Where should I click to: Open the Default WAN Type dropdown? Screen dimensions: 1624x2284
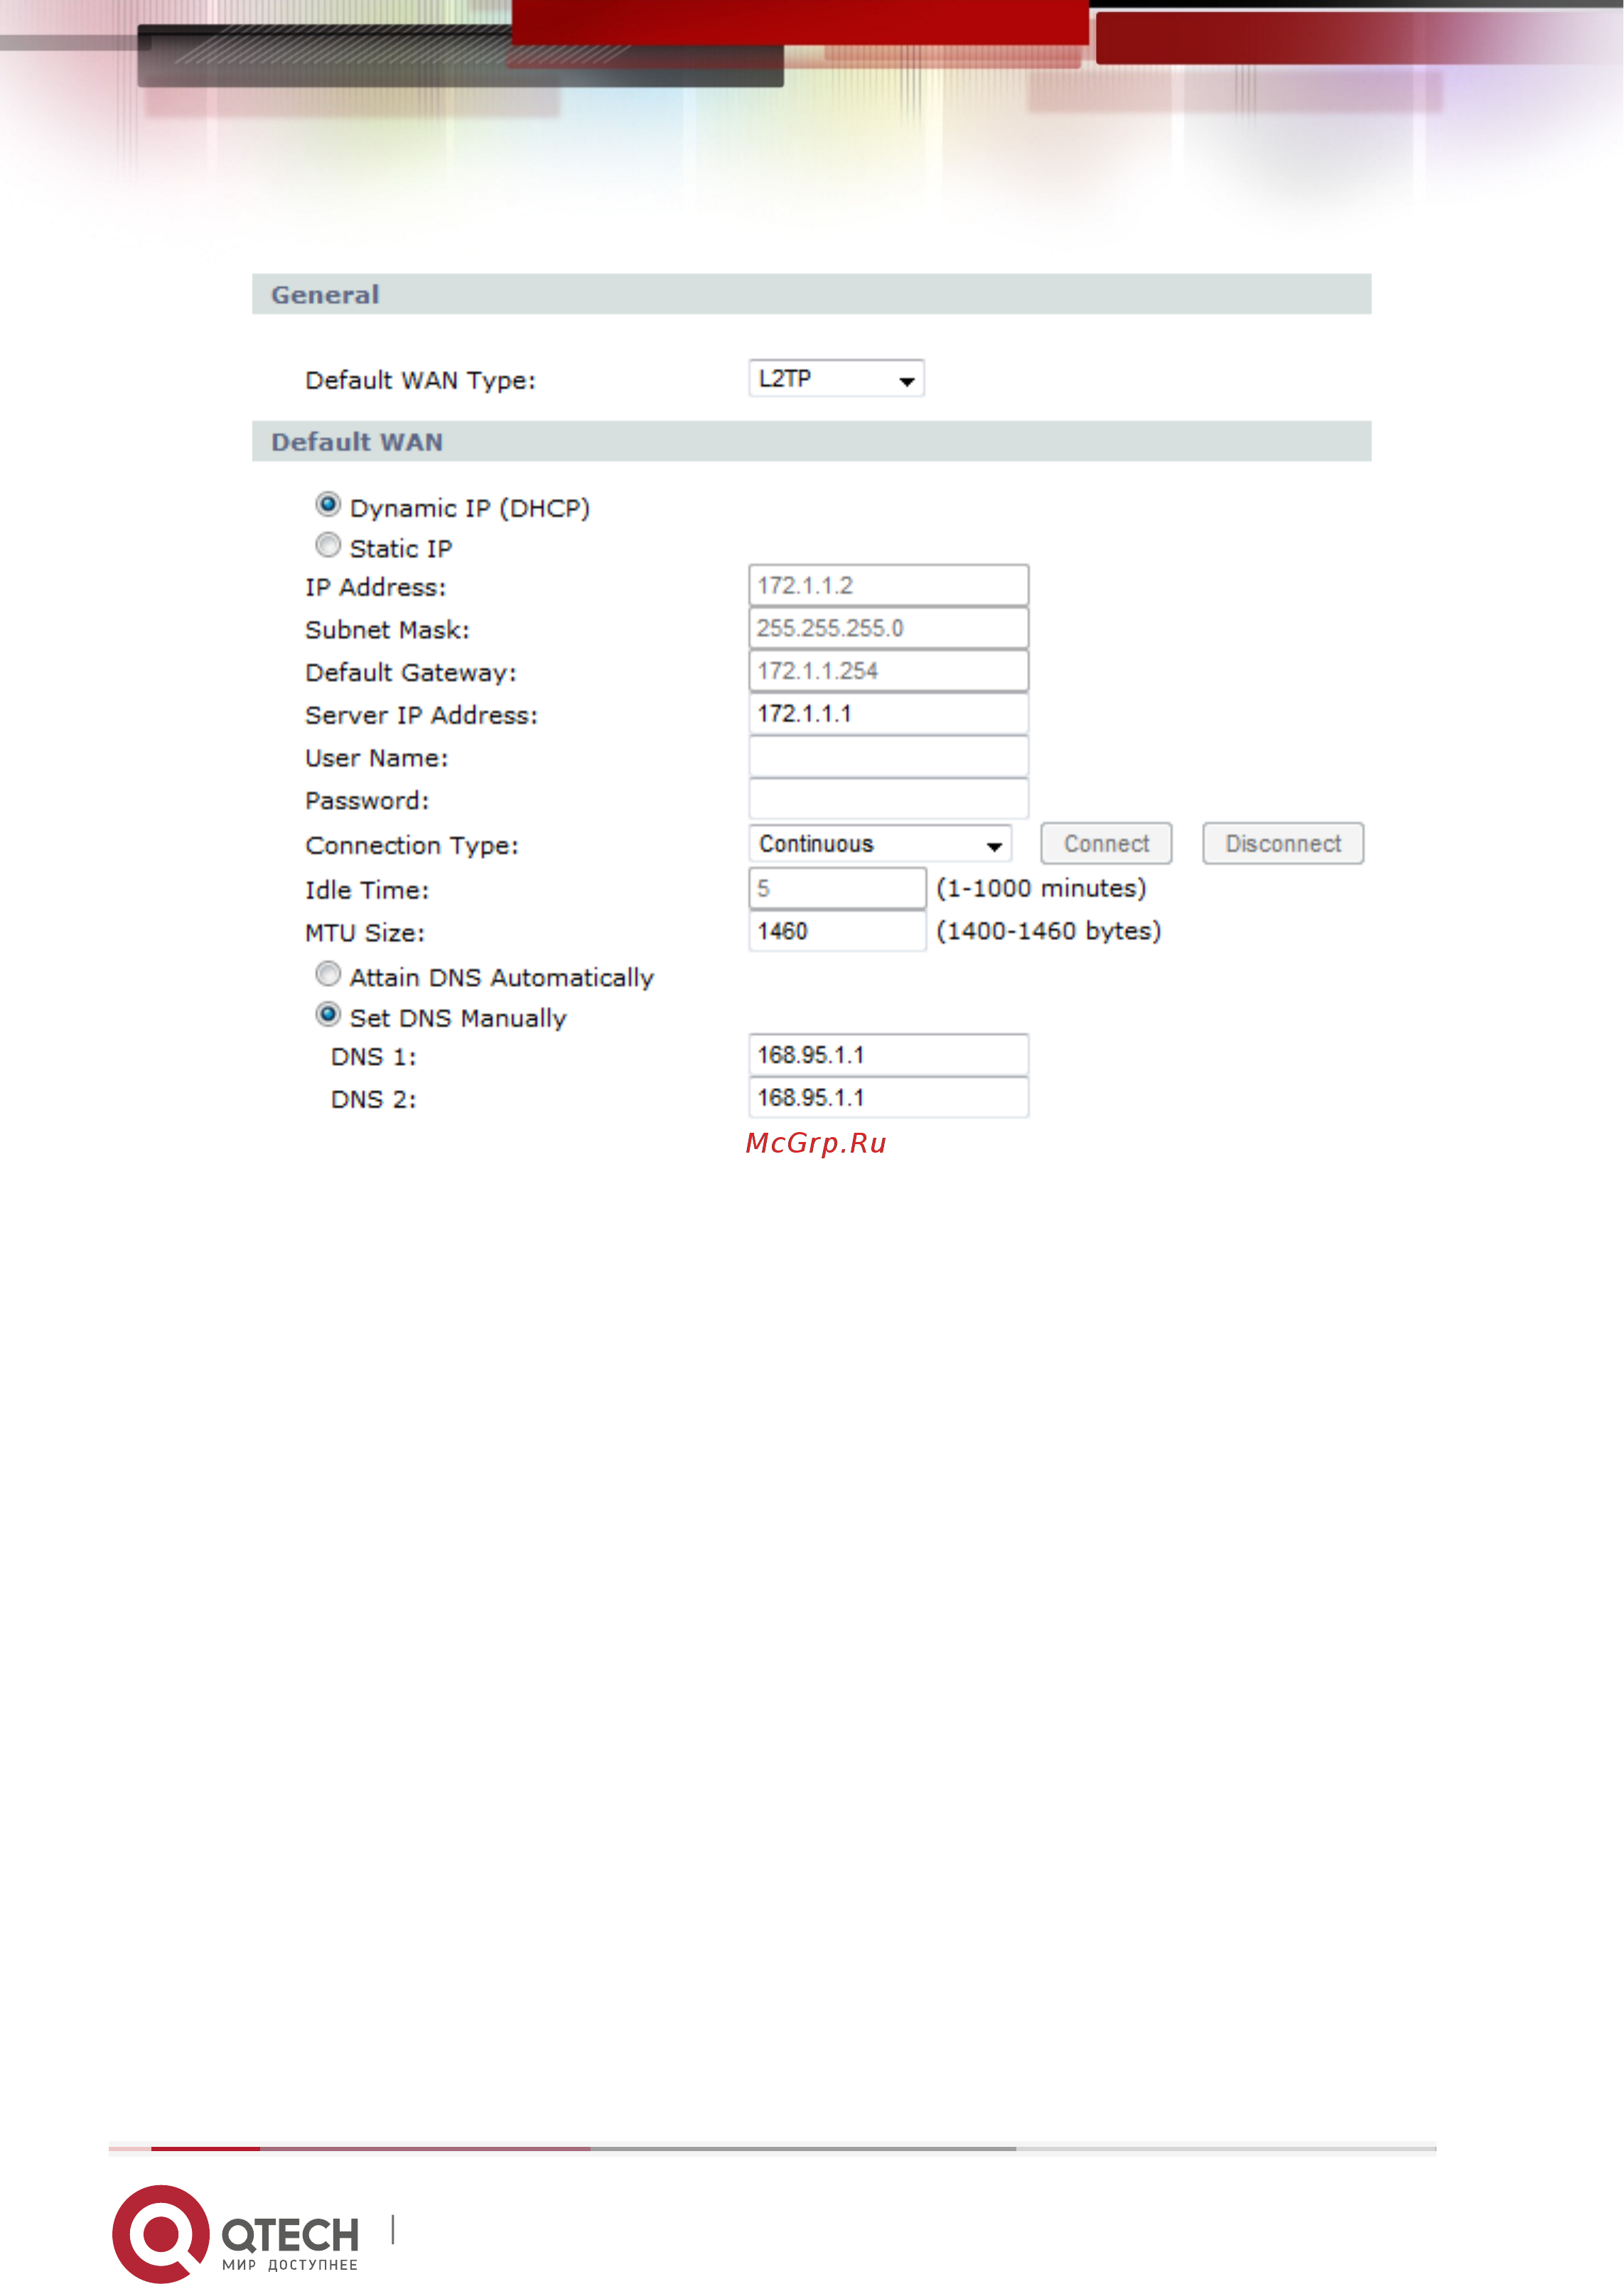point(836,379)
